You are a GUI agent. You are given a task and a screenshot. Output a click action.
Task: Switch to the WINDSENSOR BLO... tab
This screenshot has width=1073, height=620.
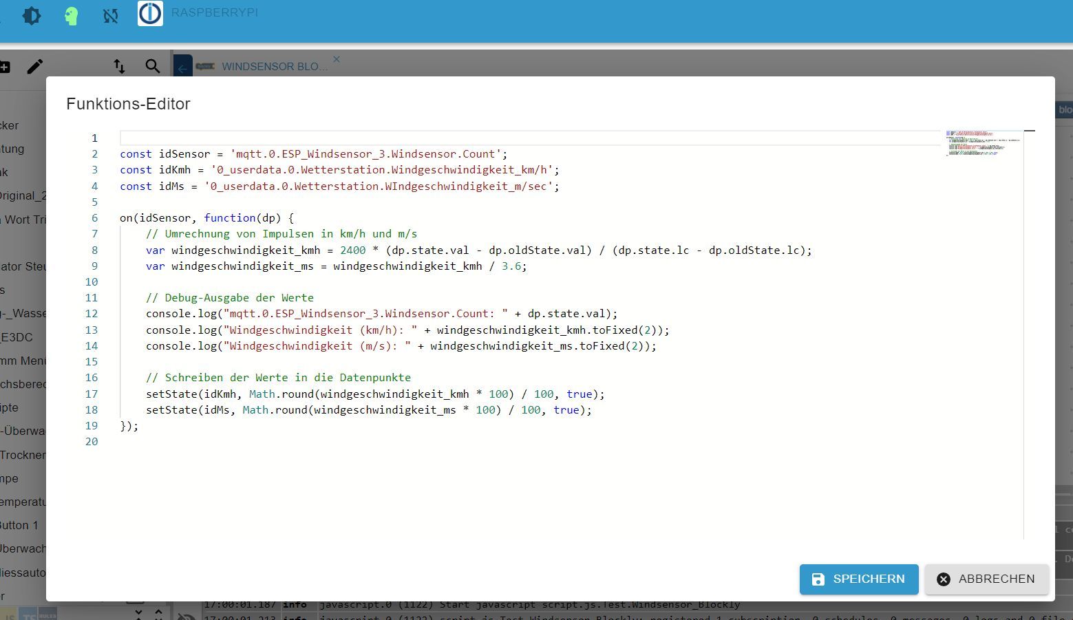pyautogui.click(x=275, y=67)
